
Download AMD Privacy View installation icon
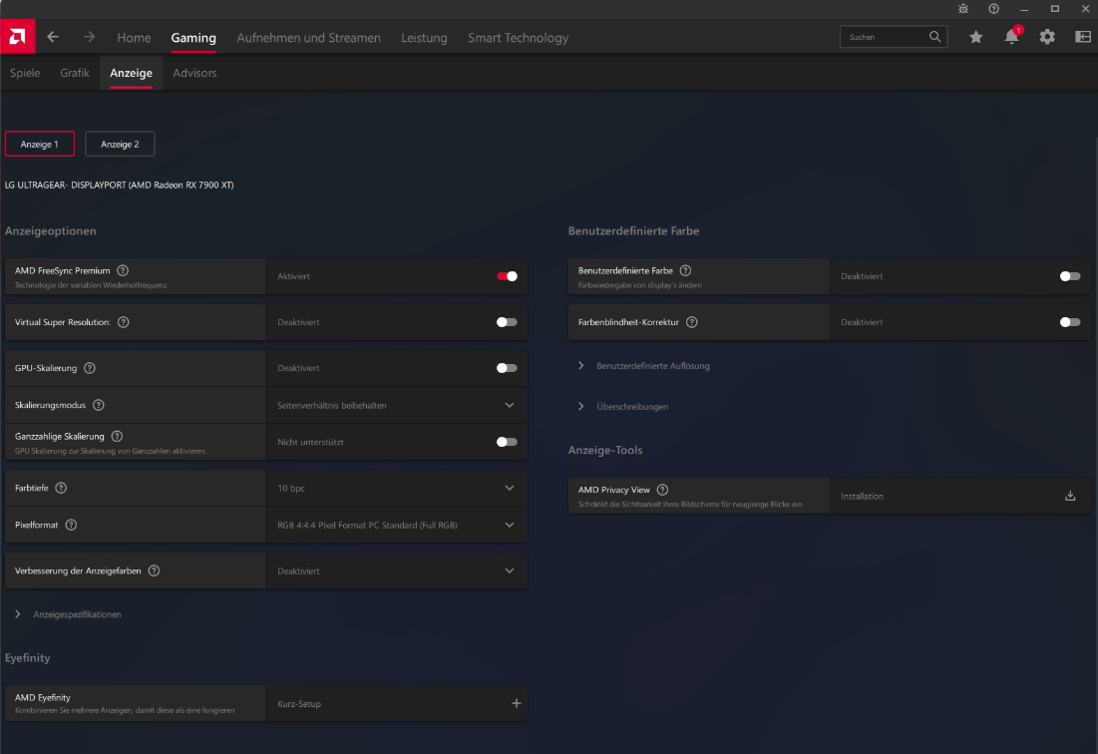pos(1070,496)
